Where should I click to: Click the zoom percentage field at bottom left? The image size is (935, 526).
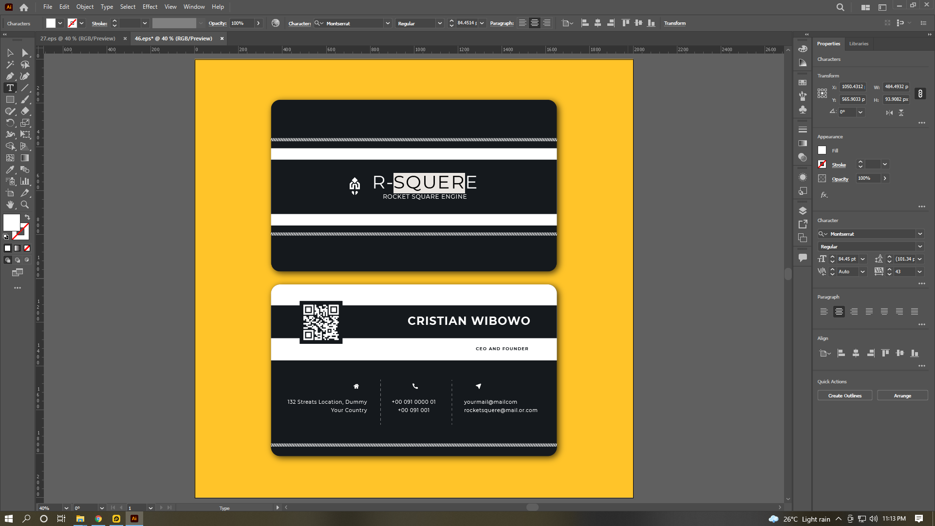[51, 507]
